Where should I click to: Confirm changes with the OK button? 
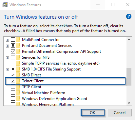coord(92,113)
